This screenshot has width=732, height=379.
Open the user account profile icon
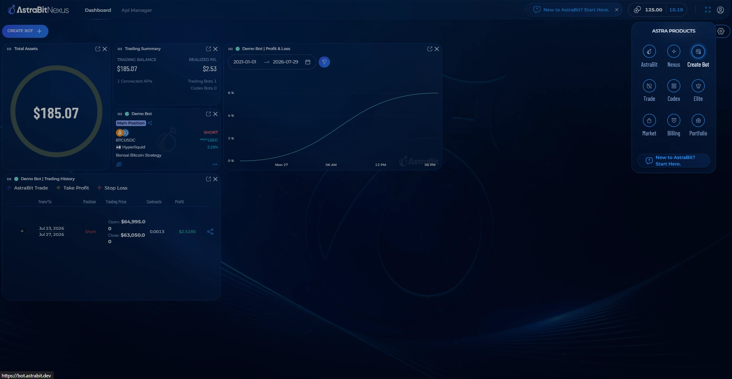[721, 10]
